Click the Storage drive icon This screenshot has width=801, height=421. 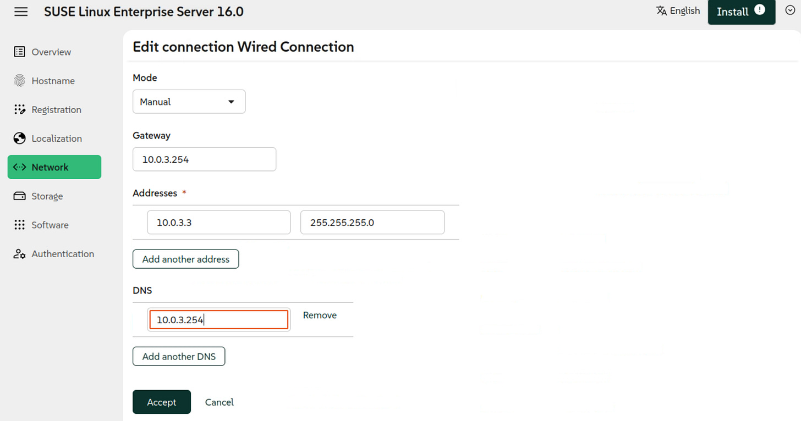click(19, 196)
